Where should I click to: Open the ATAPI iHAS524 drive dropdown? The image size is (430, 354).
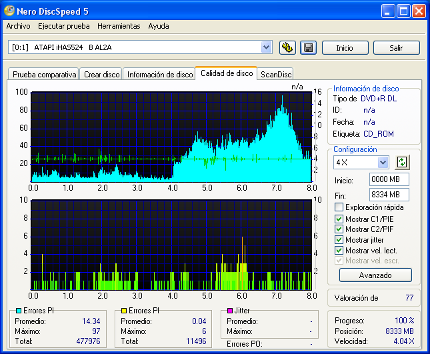coord(267,47)
